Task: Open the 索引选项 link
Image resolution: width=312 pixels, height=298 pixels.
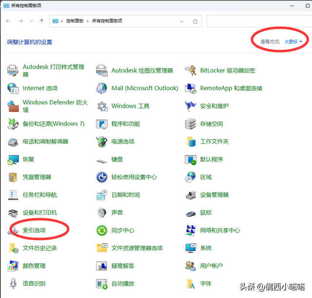Action: 34,231
